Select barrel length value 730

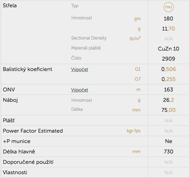(169, 152)
